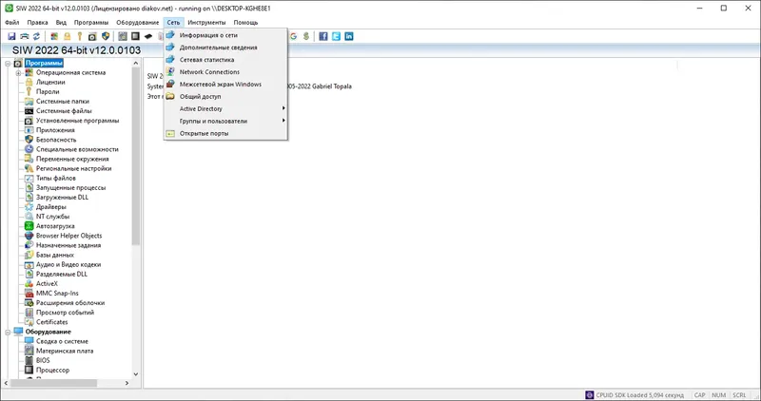
Task: Click the Refresh arrows toolbar icon
Action: pos(36,36)
